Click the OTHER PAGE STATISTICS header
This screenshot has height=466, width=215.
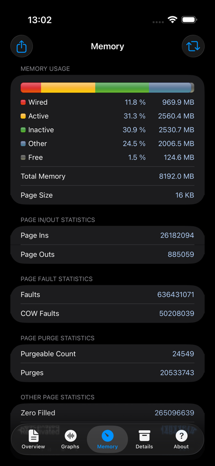coord(57,397)
